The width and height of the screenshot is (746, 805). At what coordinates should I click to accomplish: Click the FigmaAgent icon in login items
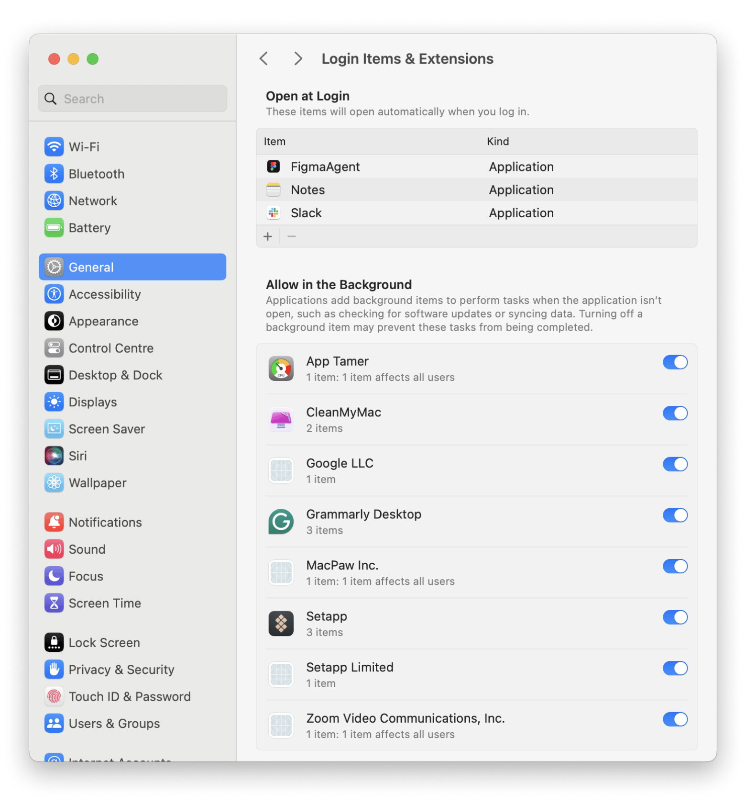[274, 167]
